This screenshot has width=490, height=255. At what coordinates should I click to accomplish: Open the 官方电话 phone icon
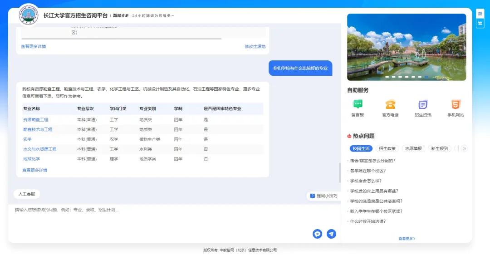(390, 104)
